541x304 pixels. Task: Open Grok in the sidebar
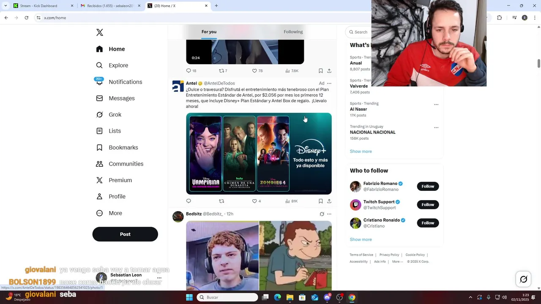tap(109, 114)
